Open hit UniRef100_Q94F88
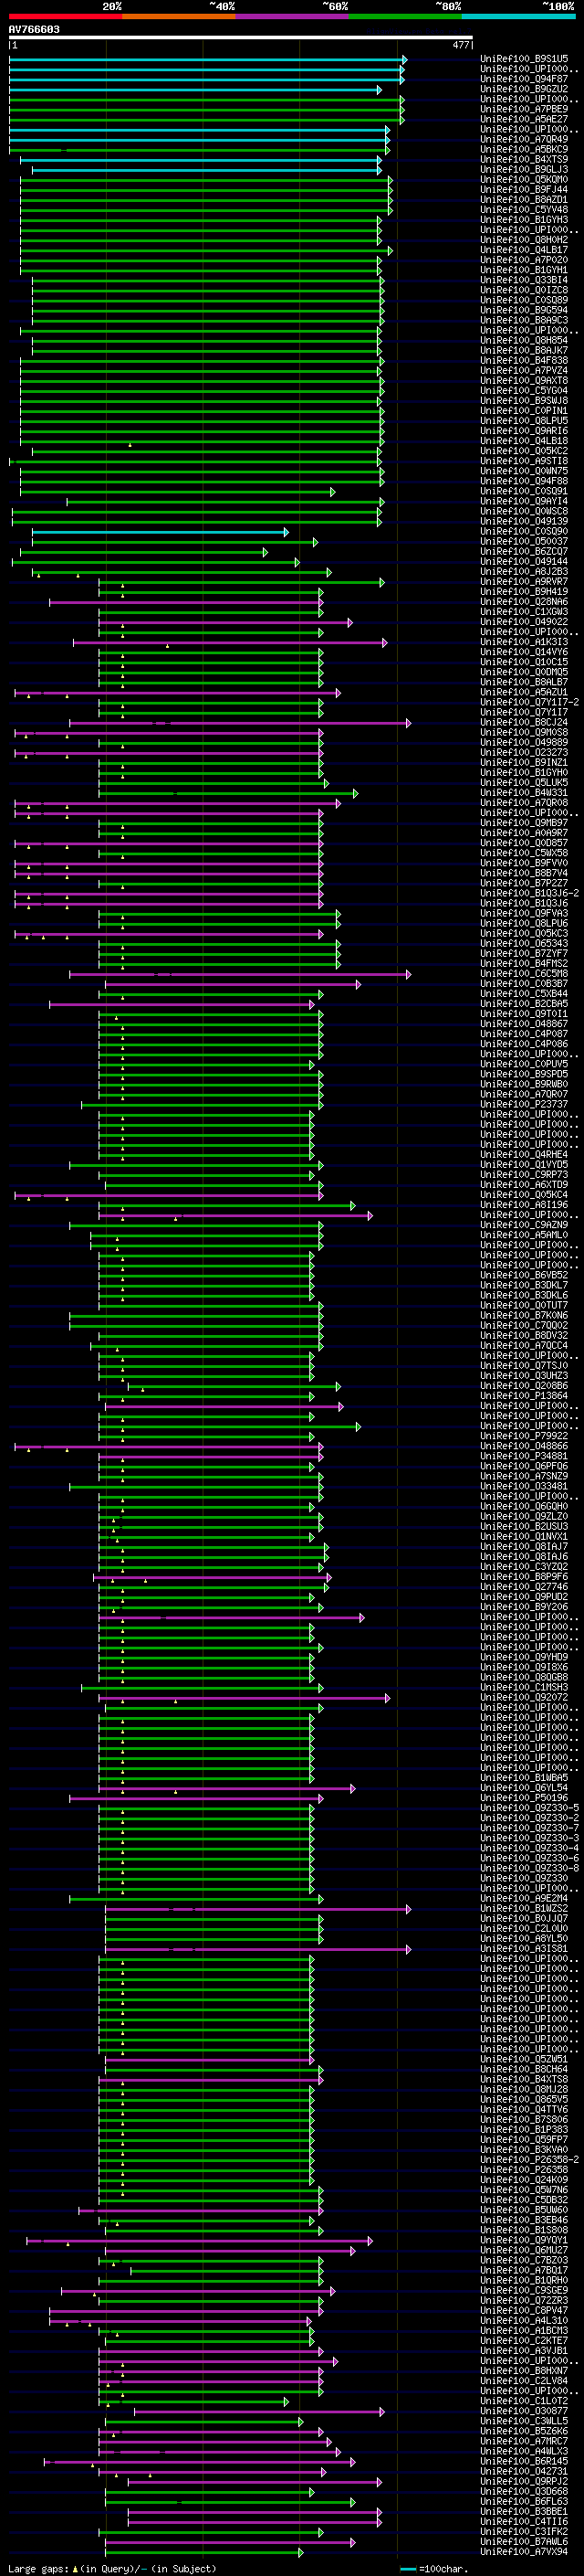Screen dimensions: 584x2576 523,481
